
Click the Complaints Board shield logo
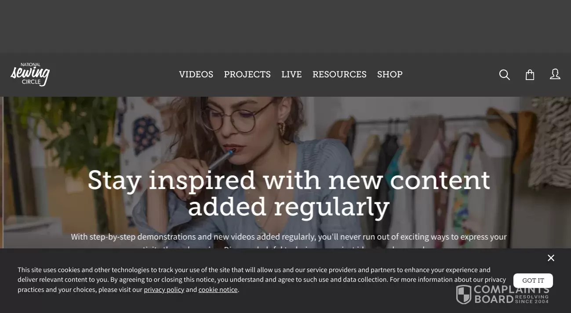463,295
